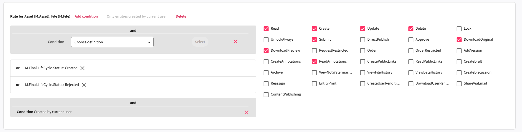Enable the CreatePublicLinks checkbox
The height and width of the screenshot is (132, 522).
(363, 62)
